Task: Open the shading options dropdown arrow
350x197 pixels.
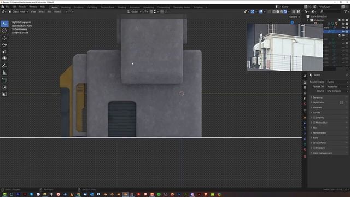Action: [x=289, y=11]
